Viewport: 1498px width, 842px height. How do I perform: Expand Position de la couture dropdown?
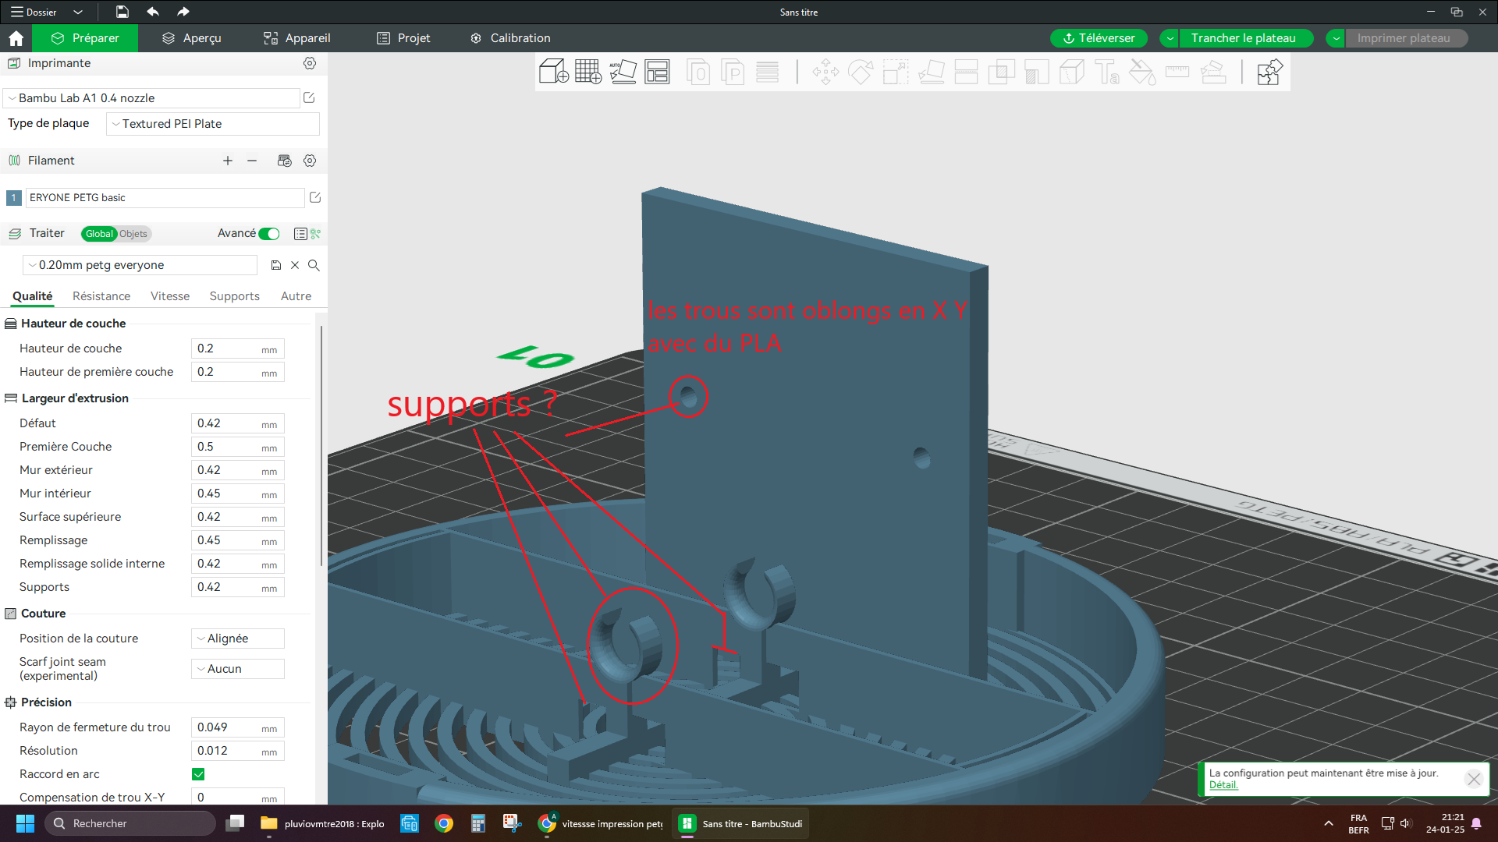(x=237, y=639)
